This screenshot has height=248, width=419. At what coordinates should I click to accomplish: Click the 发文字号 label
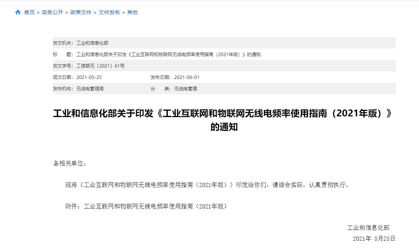(63, 66)
